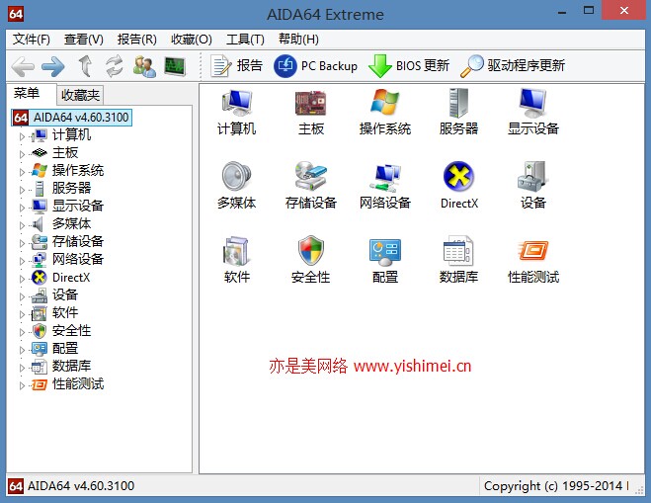Click the AIDA64 logo in the title bar
This screenshot has width=651, height=503.
point(16,14)
